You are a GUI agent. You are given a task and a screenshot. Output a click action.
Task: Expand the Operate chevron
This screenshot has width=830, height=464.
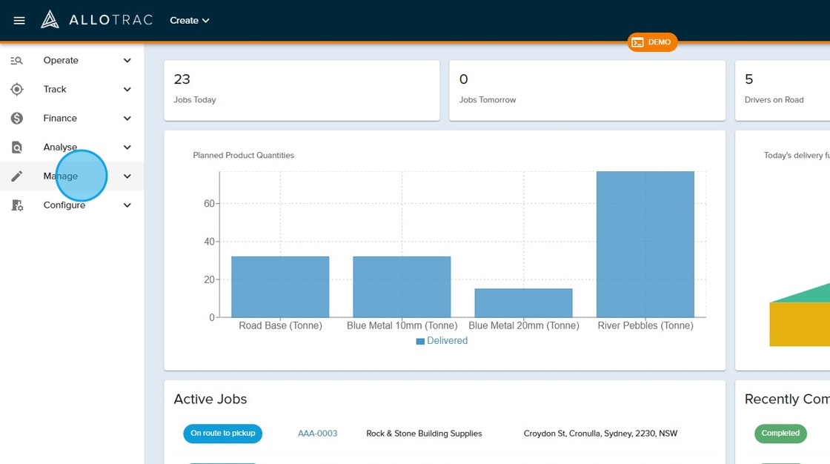(127, 61)
